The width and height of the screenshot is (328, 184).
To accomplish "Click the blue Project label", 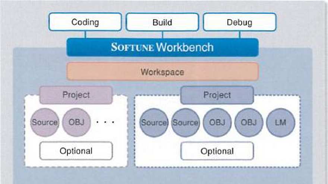I will click(217, 95).
